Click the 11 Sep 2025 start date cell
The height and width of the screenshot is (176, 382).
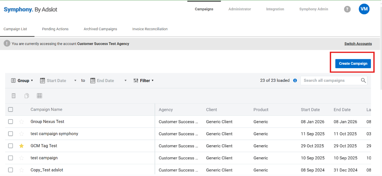point(313,134)
